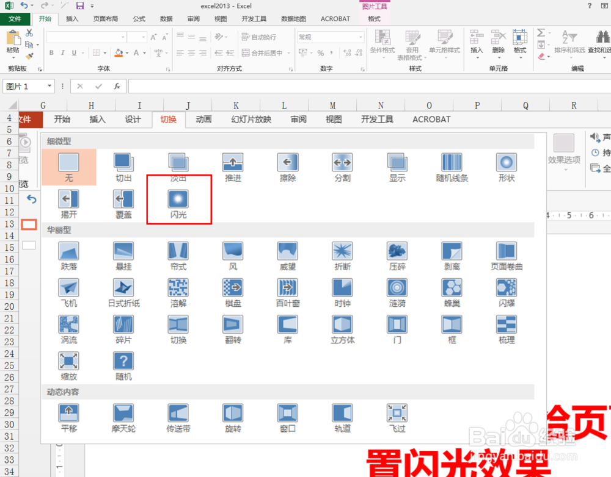Select the 揭开 (Uncover) transition
Image resolution: width=611 pixels, height=477 pixels.
(x=68, y=204)
